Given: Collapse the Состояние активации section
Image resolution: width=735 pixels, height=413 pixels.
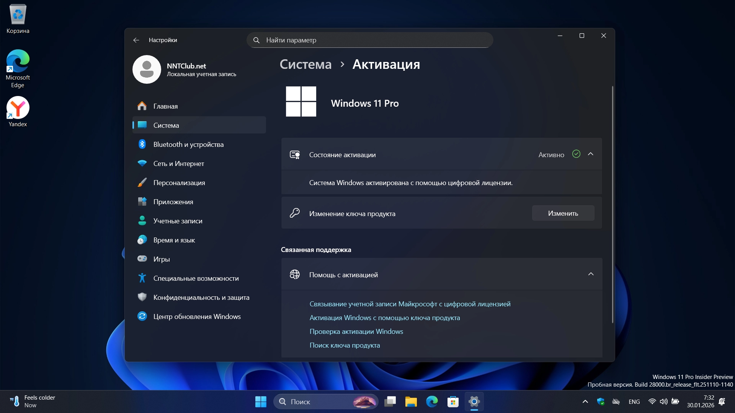Looking at the screenshot, I should pos(590,154).
